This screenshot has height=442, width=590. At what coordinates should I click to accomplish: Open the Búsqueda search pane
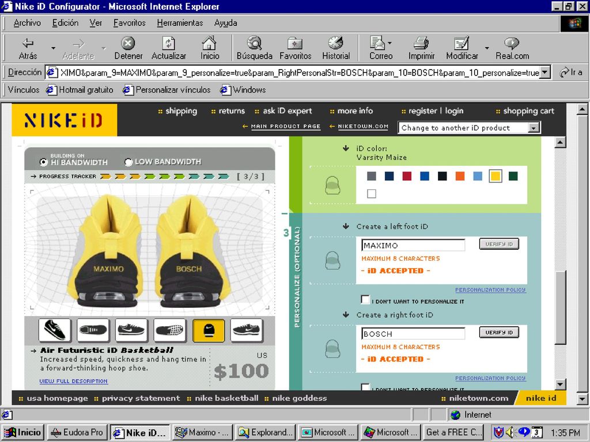tap(254, 48)
